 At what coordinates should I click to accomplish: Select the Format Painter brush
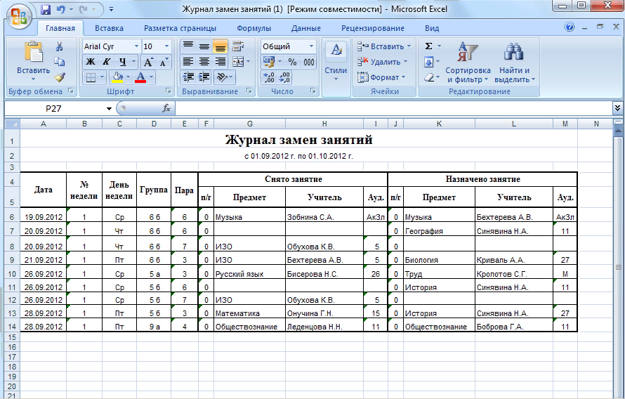pos(60,77)
